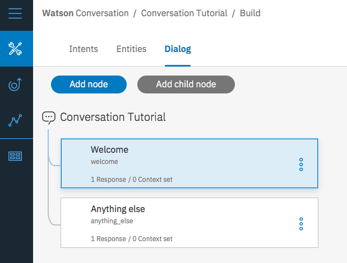Open Welcome node three-dot menu

pos(301,164)
